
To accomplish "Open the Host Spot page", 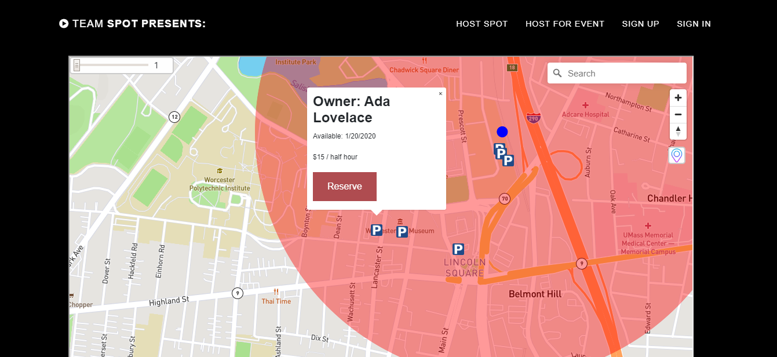I will click(481, 24).
